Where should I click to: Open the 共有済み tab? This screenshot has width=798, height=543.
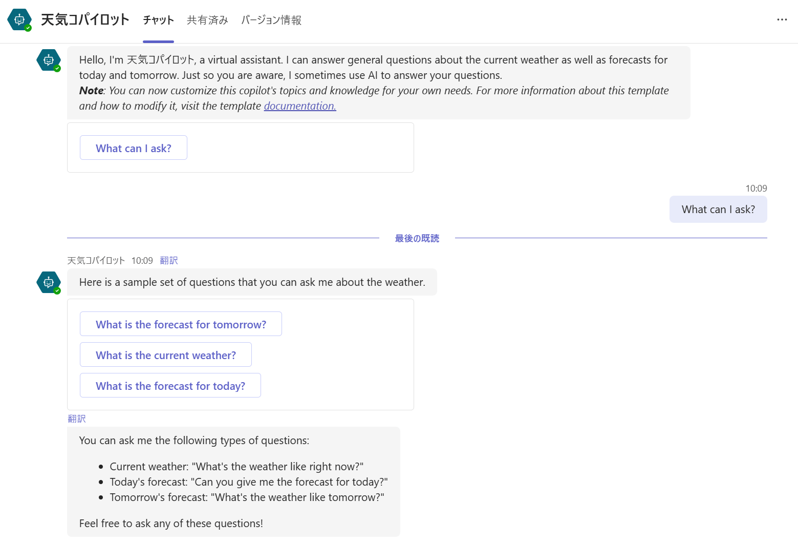[207, 20]
